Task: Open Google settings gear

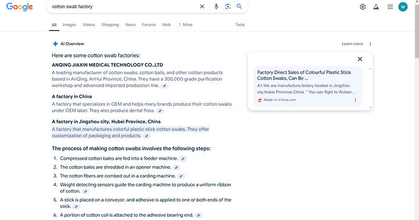Action: [362, 7]
